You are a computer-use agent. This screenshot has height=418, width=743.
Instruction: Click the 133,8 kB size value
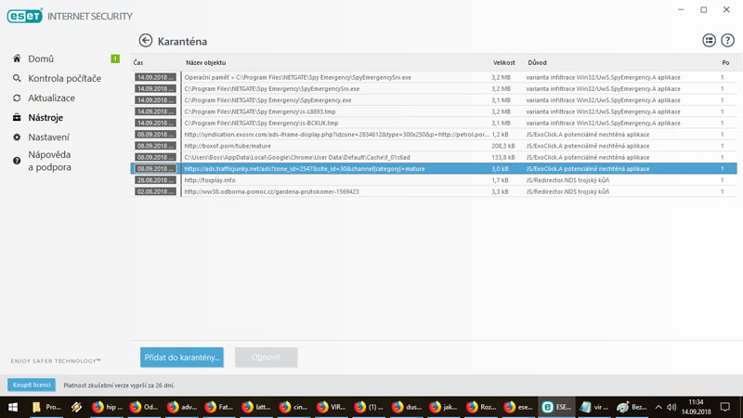[x=502, y=157]
